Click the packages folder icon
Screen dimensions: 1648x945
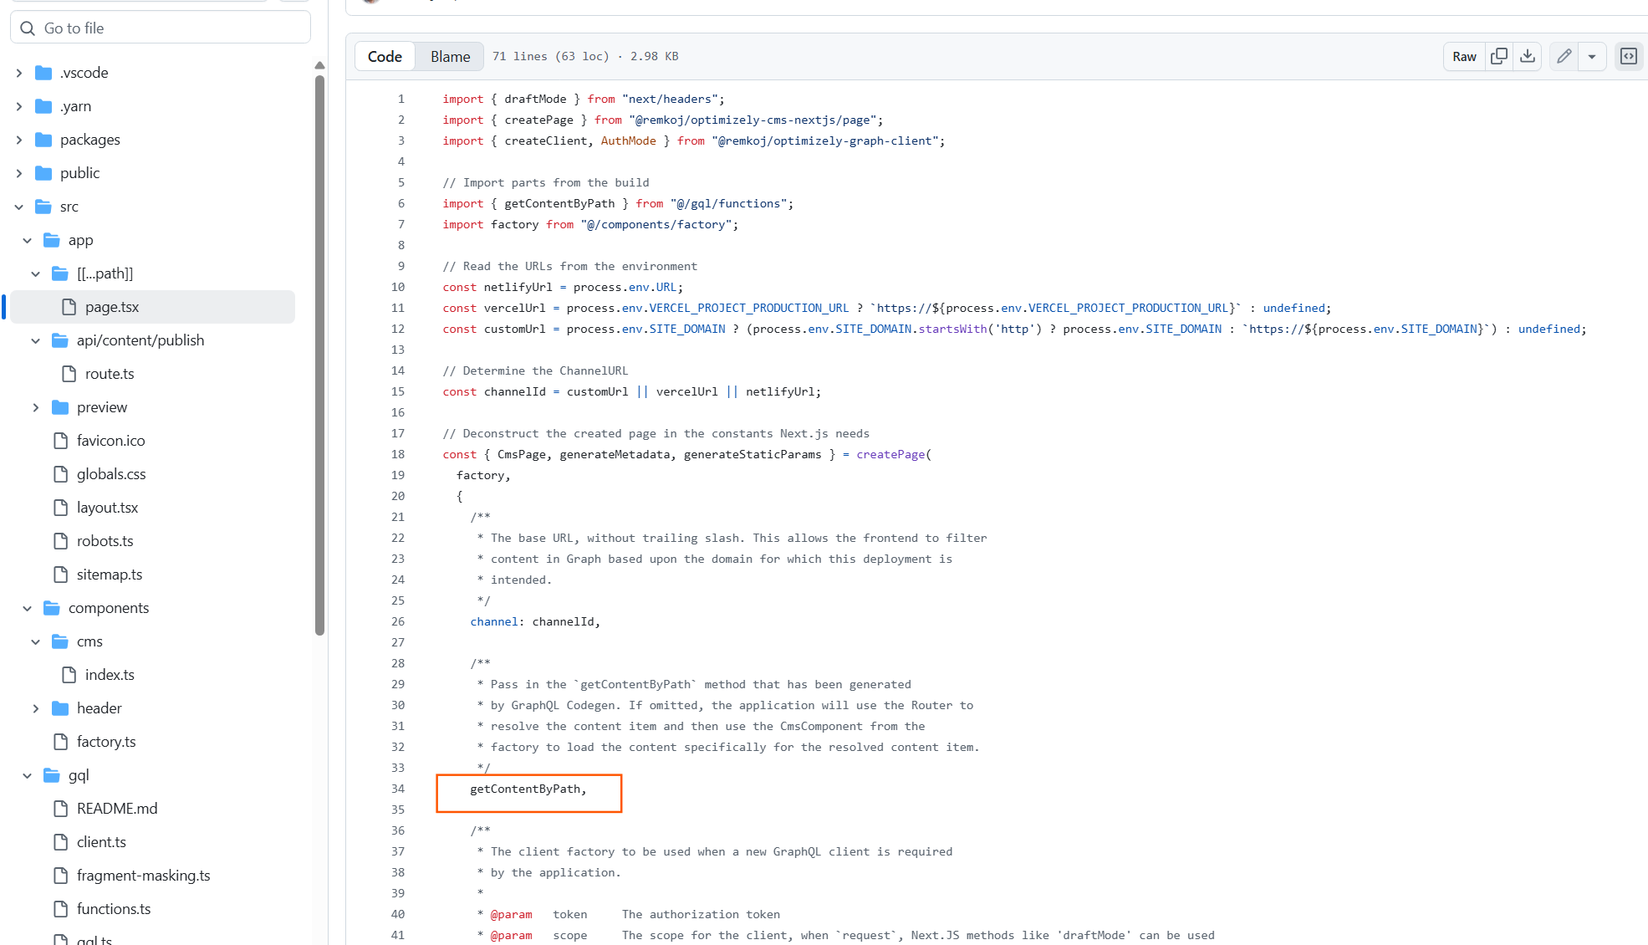click(x=43, y=140)
